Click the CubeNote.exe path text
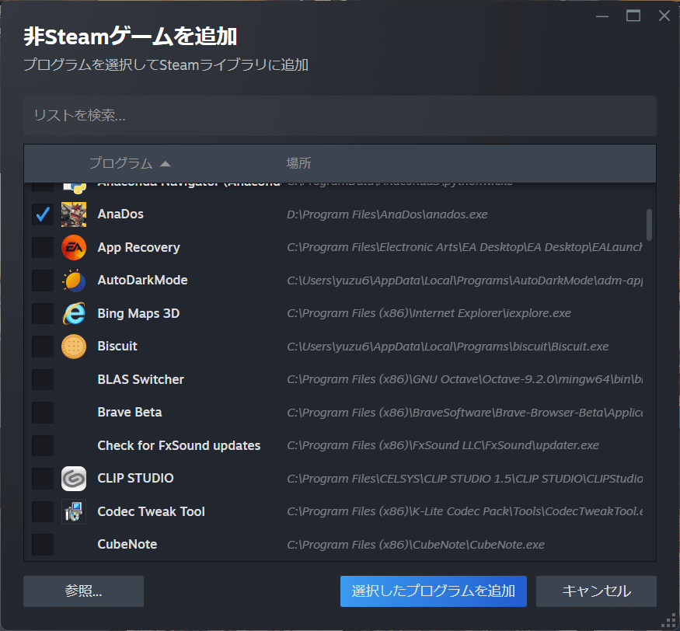The image size is (680, 631). coord(416,545)
